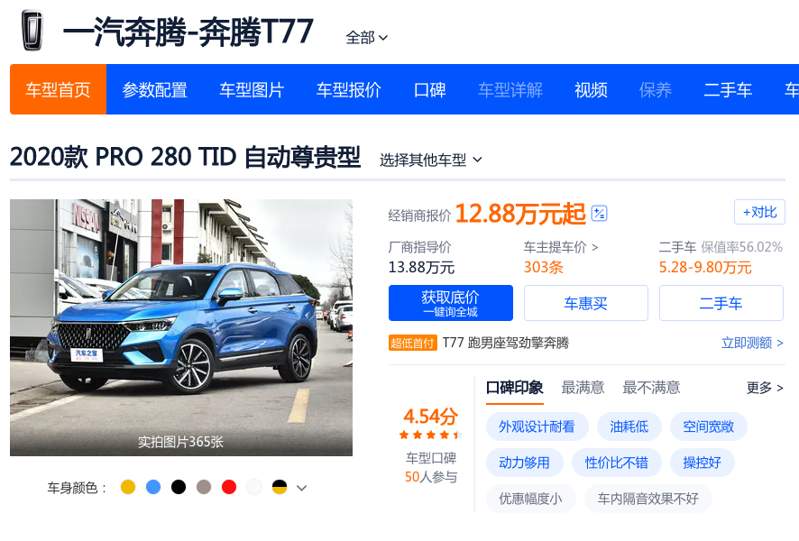Select the blue body color swatch
This screenshot has width=799, height=541.
tap(153, 487)
